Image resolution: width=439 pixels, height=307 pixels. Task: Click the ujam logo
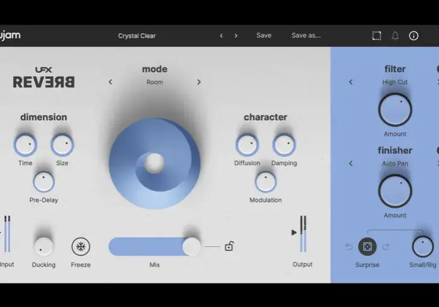point(10,35)
